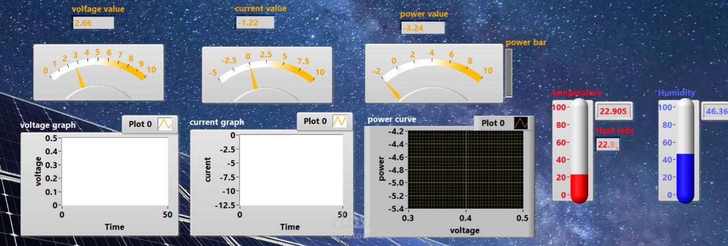Click the power curve grid plot area

[x=466, y=169]
